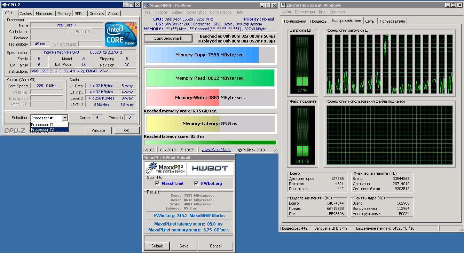Image resolution: width=464 pixels, height=253 pixels.
Task: Click the MaxxMEM title bar icon
Action: click(x=147, y=5)
